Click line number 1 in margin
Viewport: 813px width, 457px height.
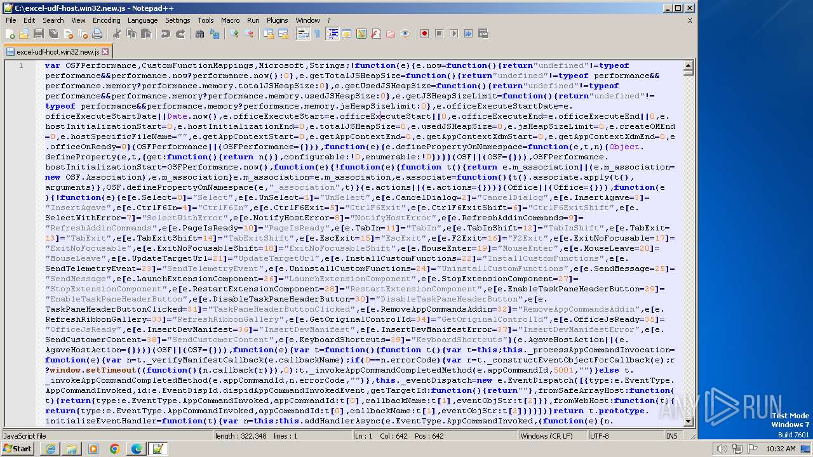tap(21, 65)
